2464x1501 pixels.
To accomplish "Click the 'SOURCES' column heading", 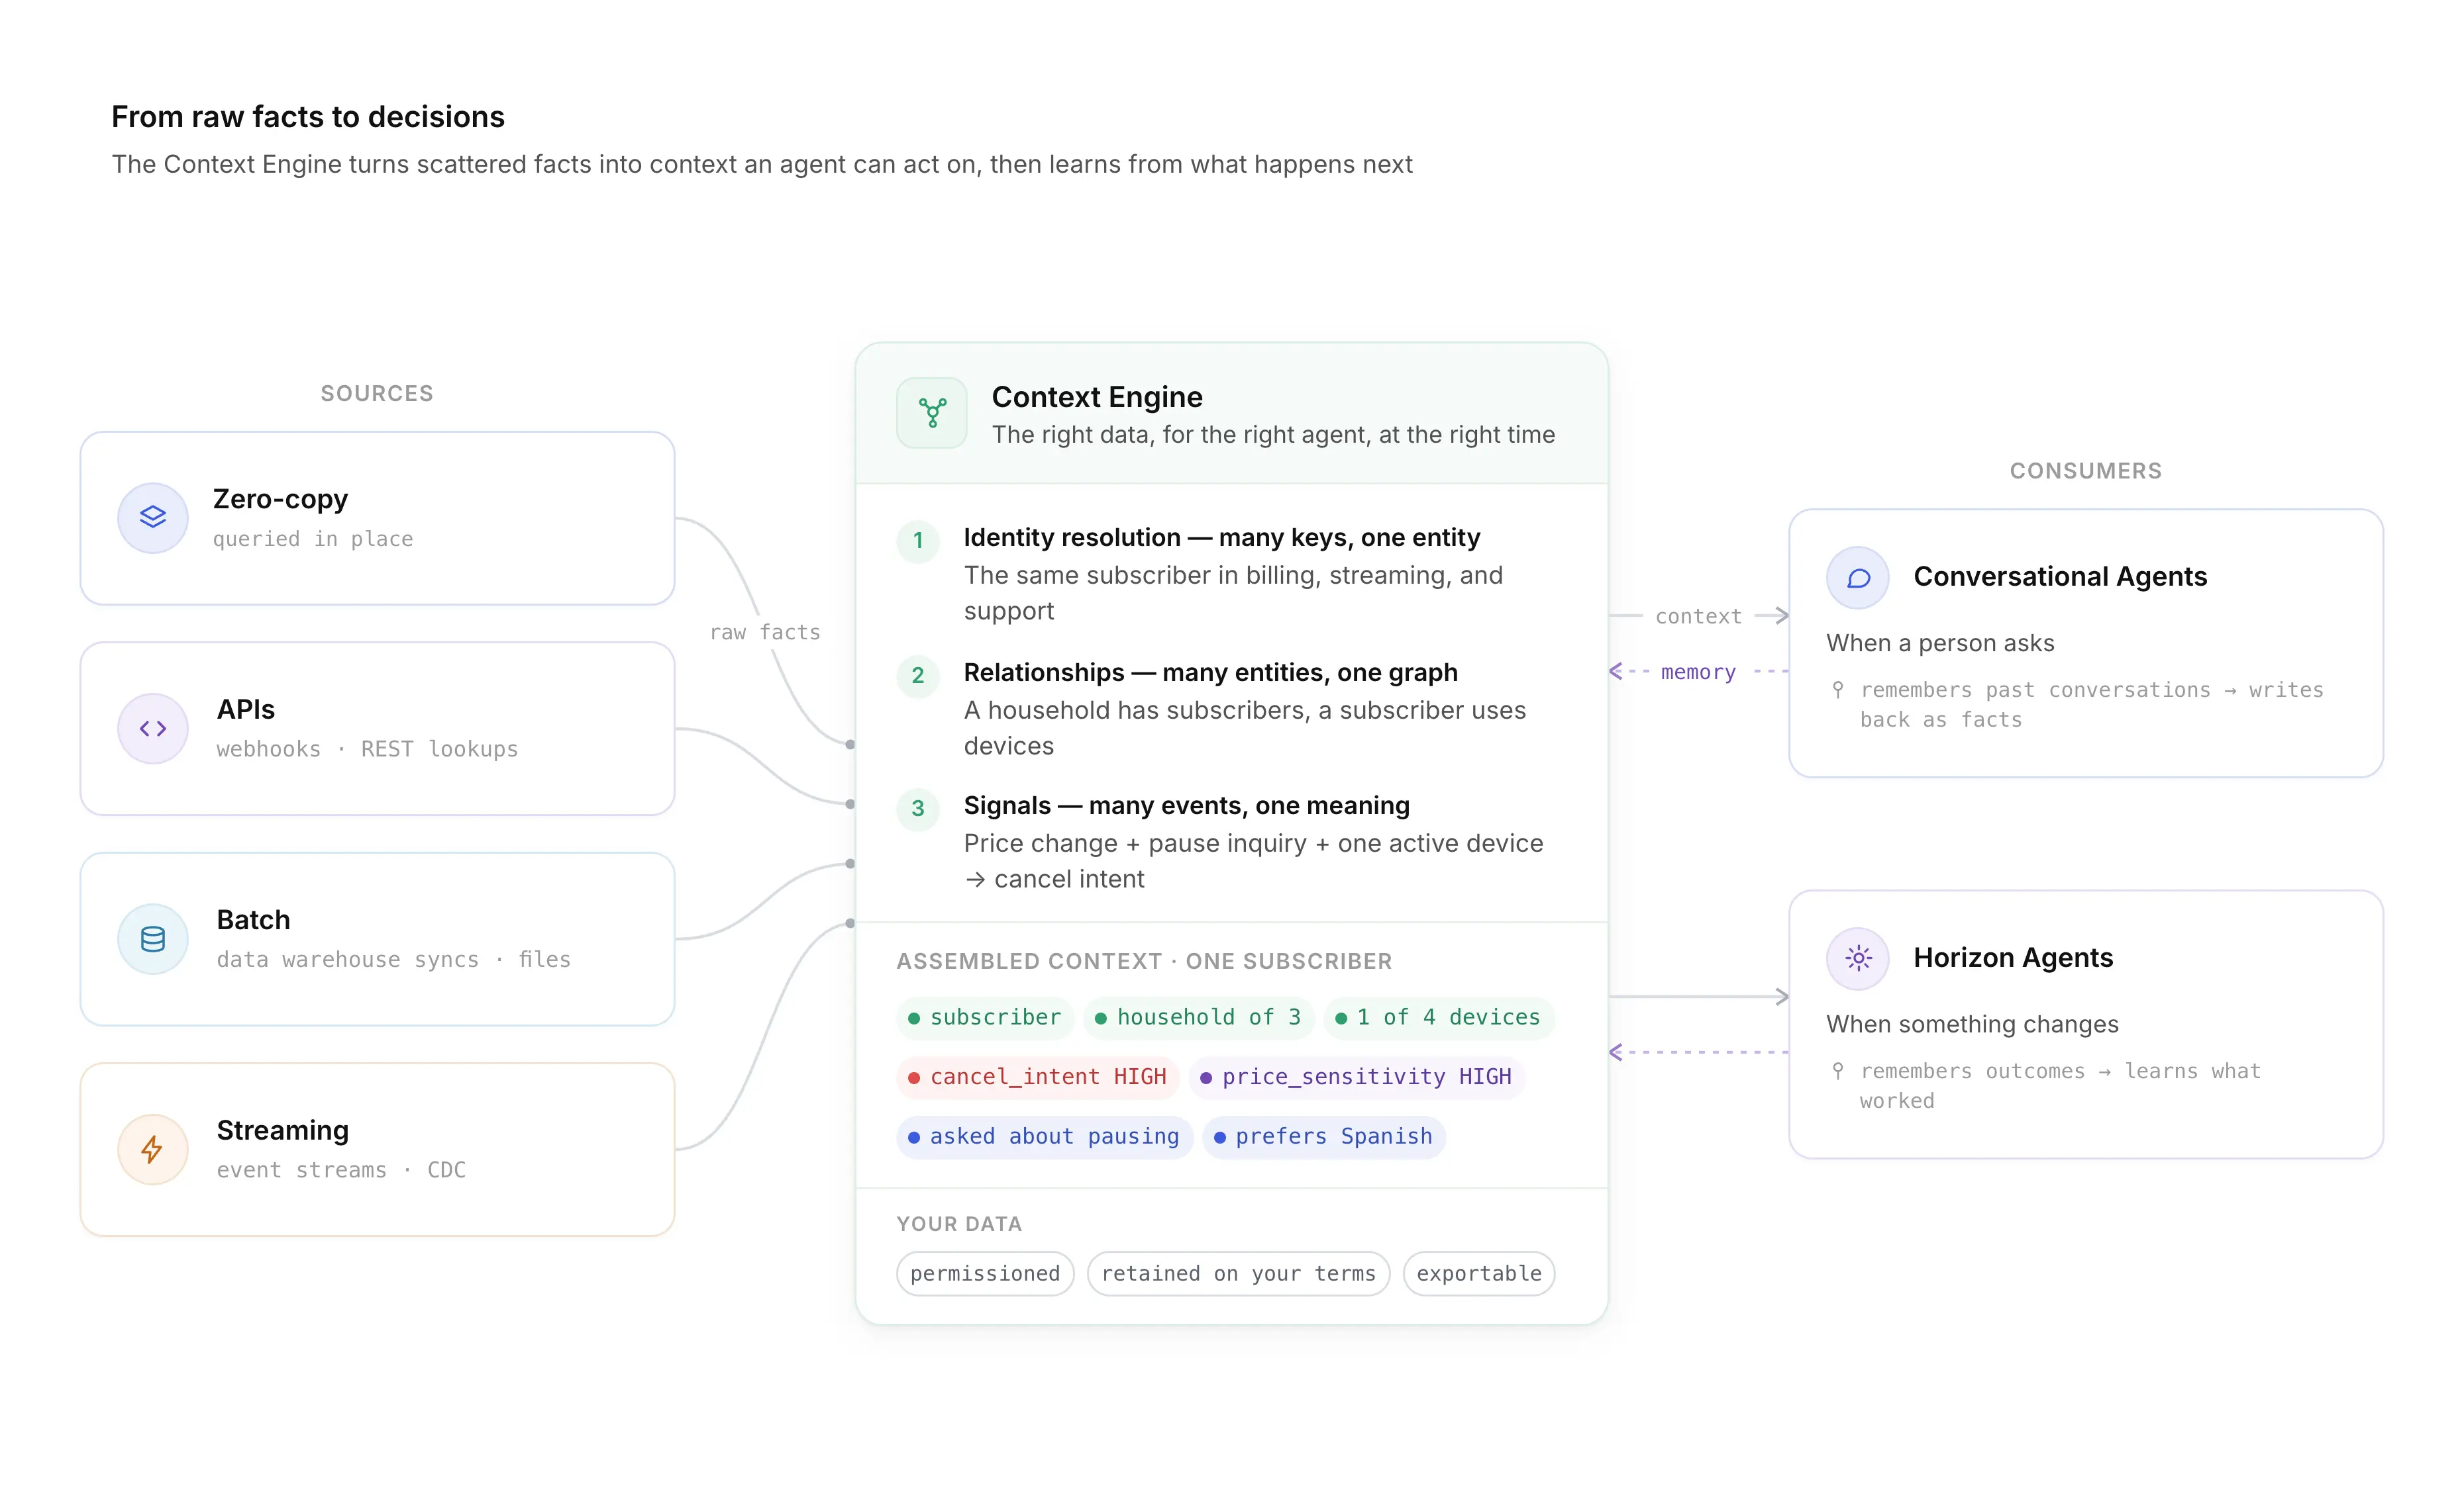I will (x=377, y=394).
